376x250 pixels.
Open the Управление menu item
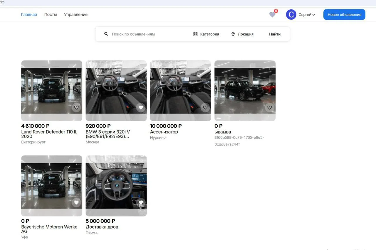click(x=76, y=15)
